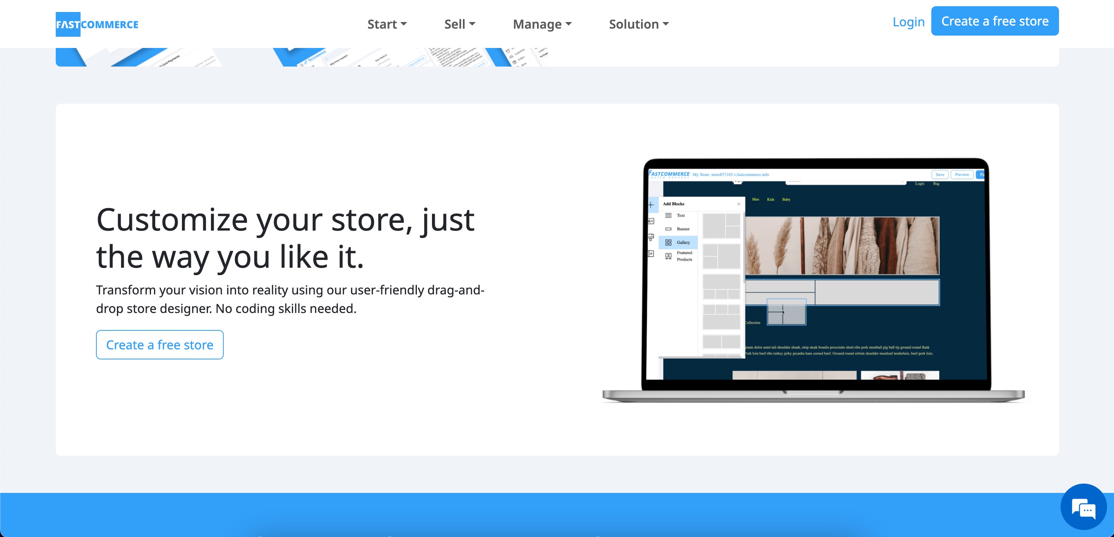Toggle the Gallery block selection
The height and width of the screenshot is (537, 1114).
point(679,242)
